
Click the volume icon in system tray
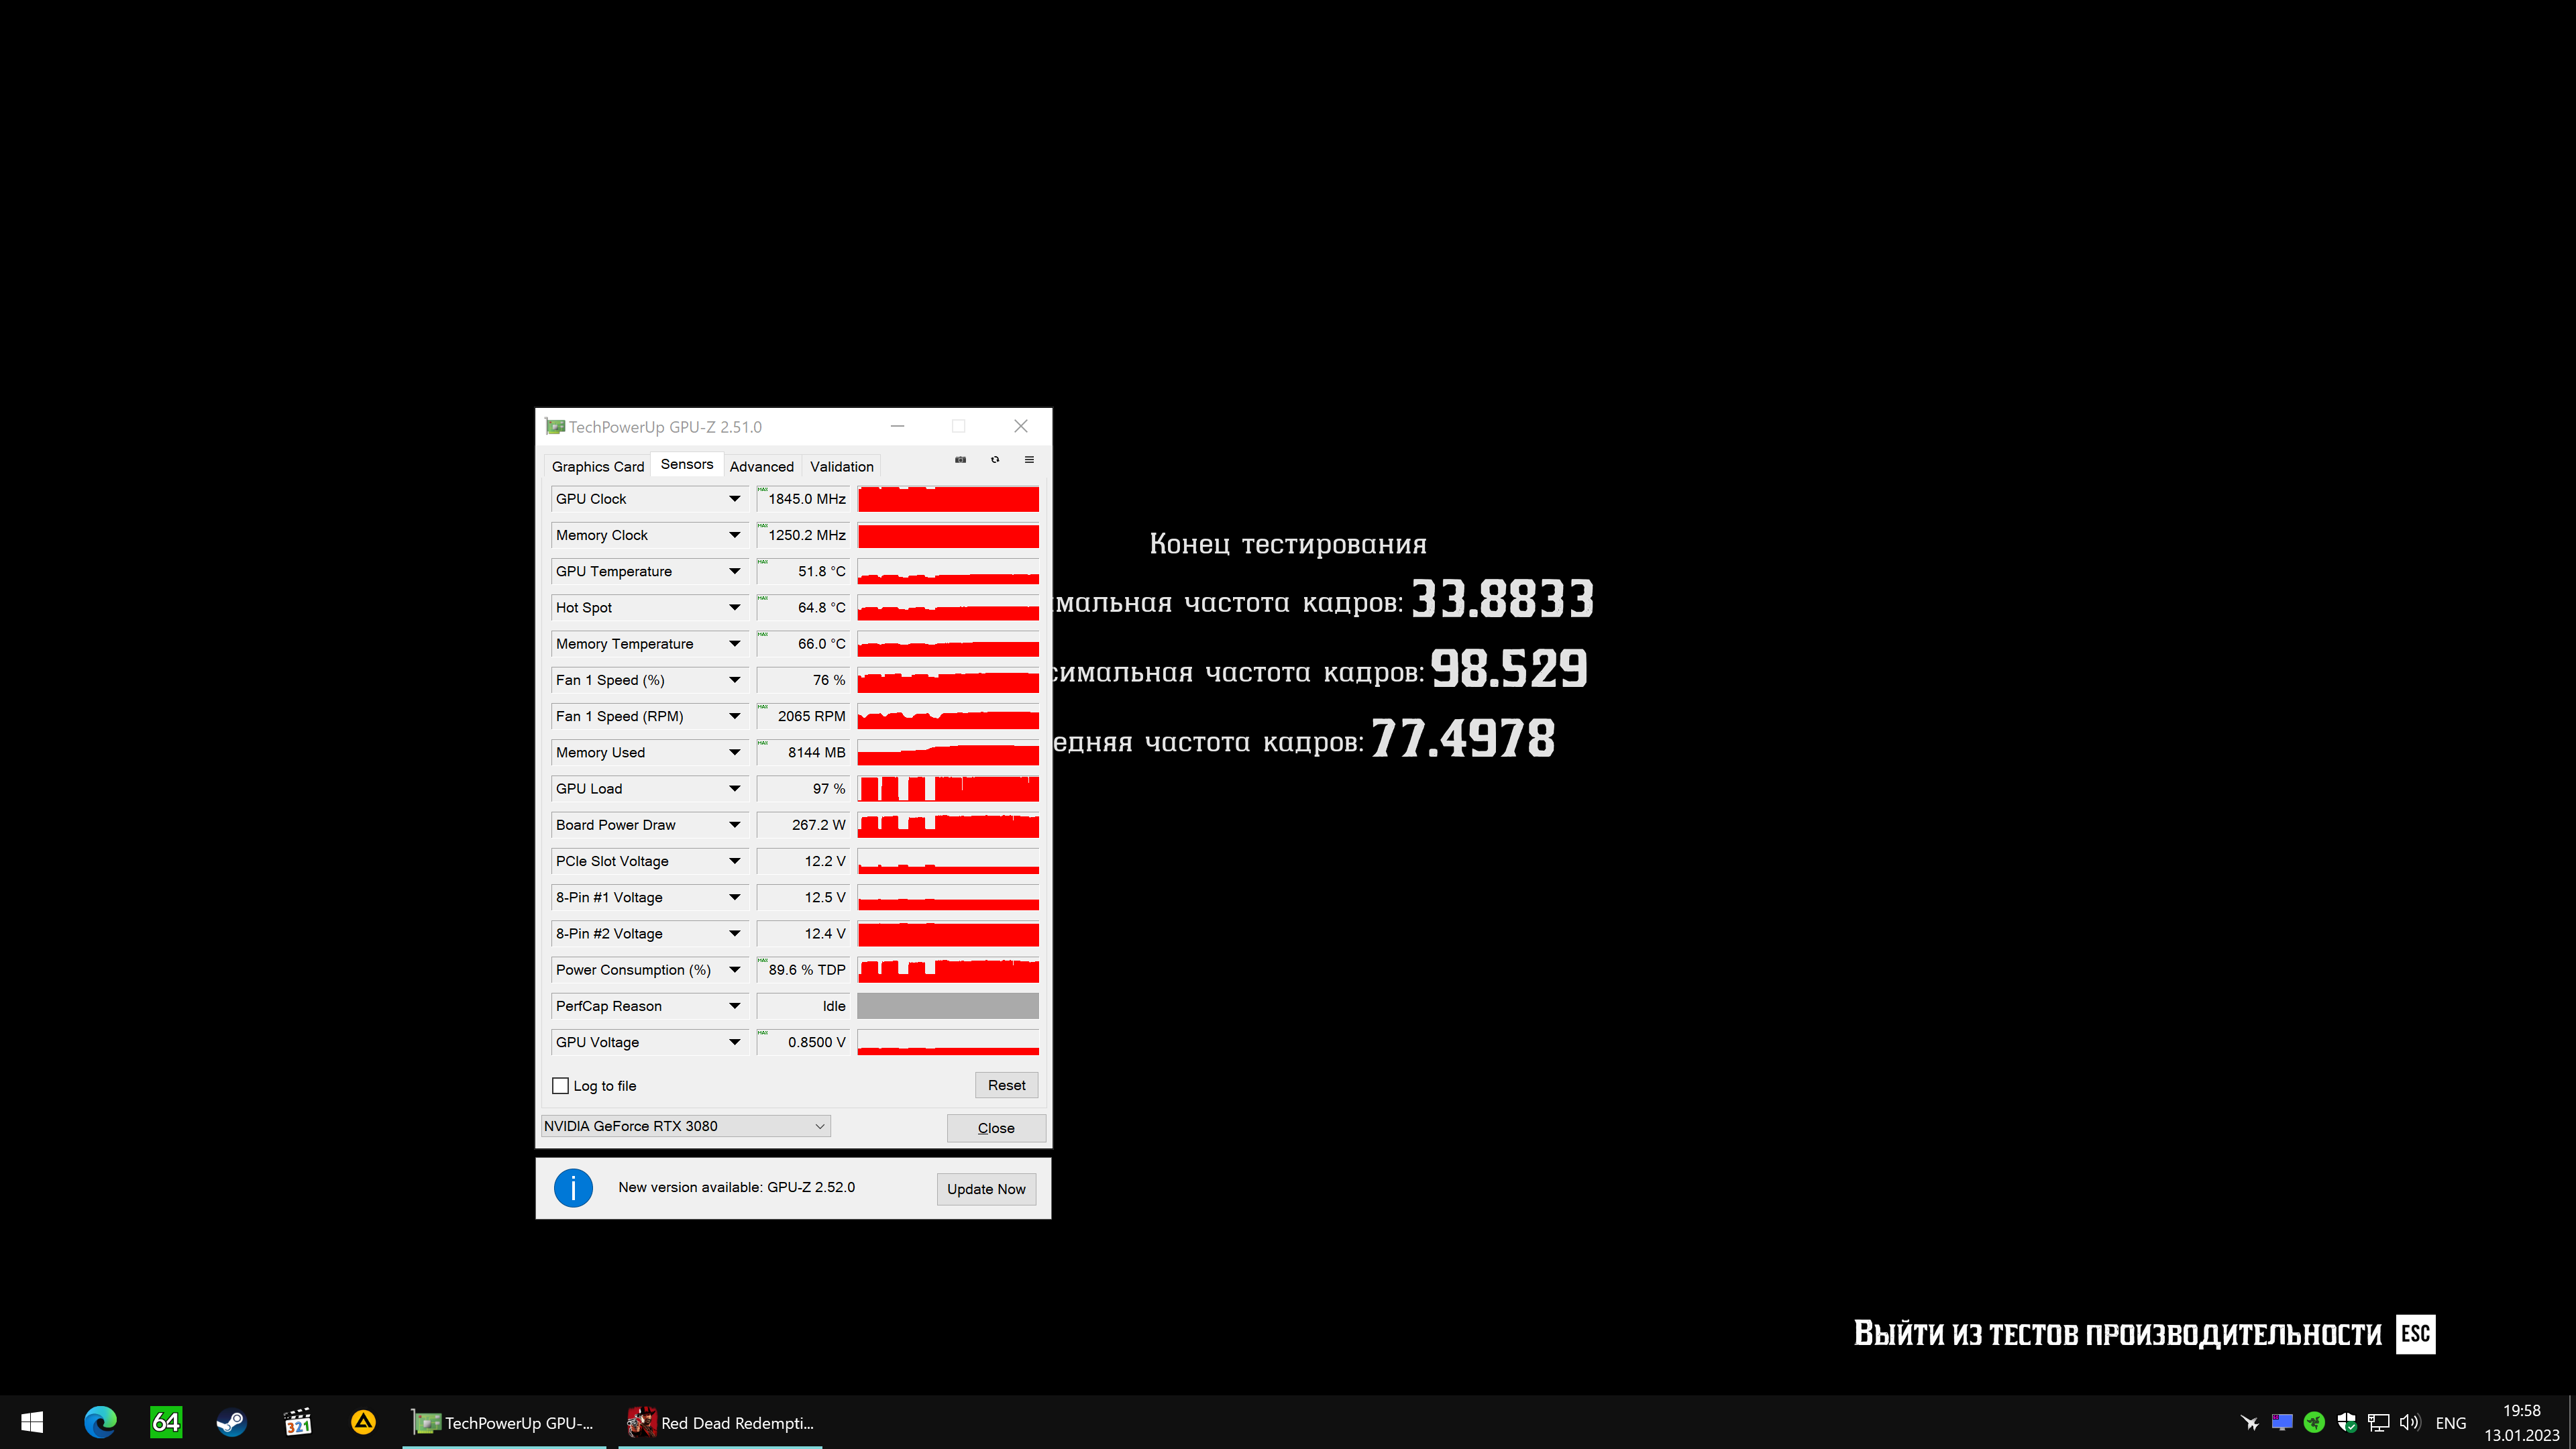click(x=2409, y=1422)
